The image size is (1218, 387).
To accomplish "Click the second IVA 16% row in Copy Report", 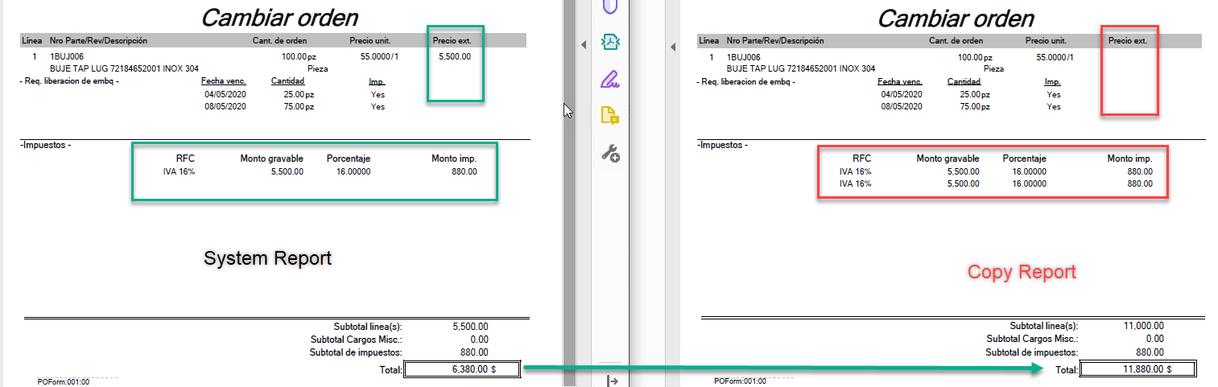I will (x=996, y=183).
